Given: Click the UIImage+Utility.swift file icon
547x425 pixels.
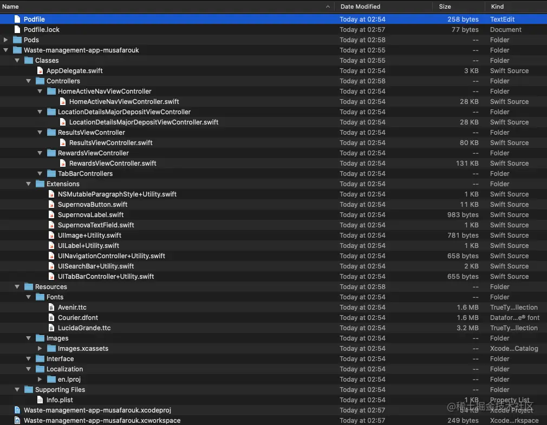Looking at the screenshot, I should click(x=51, y=236).
